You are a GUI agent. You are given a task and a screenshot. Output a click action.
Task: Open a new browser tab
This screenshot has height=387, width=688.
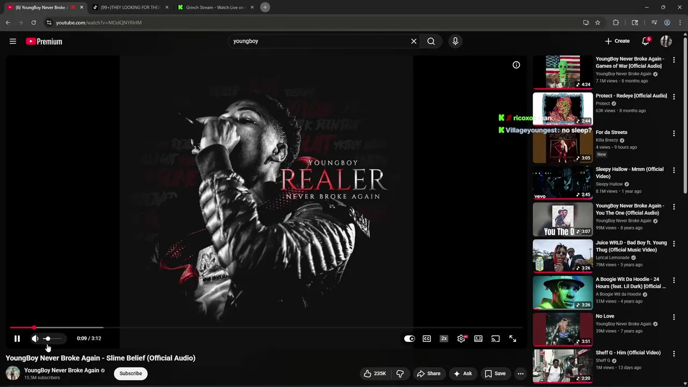point(265,7)
